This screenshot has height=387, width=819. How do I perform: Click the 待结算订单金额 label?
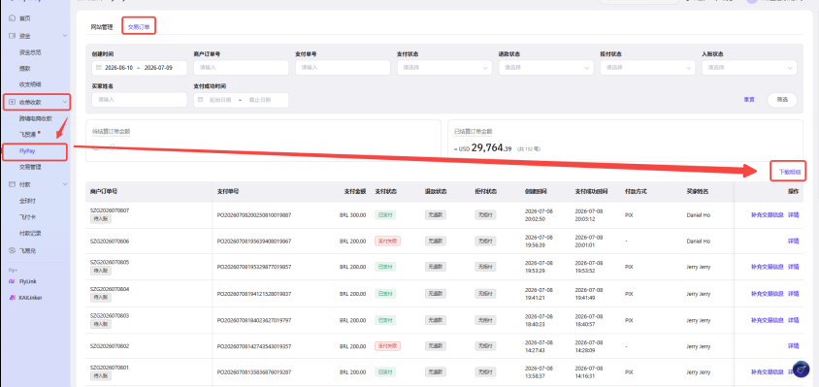pyautogui.click(x=112, y=132)
